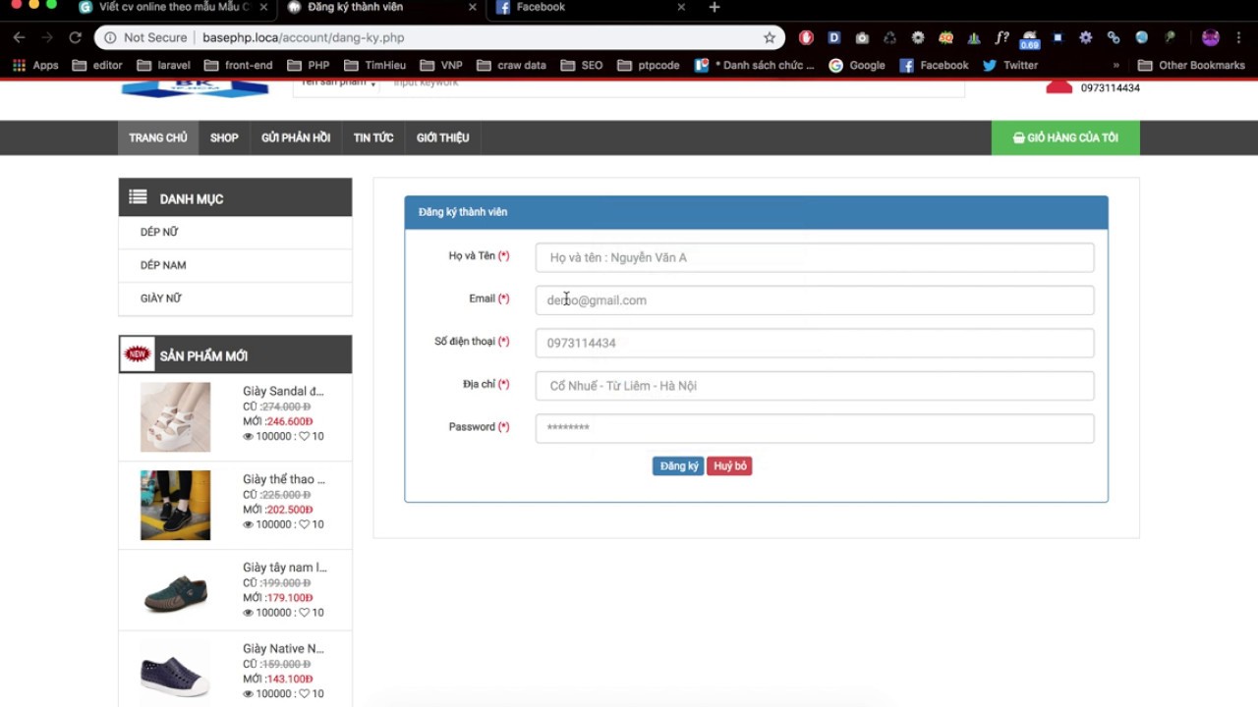The height and width of the screenshot is (707, 1258).
Task: Open the TIN TỨC menu item
Action: [x=373, y=137]
